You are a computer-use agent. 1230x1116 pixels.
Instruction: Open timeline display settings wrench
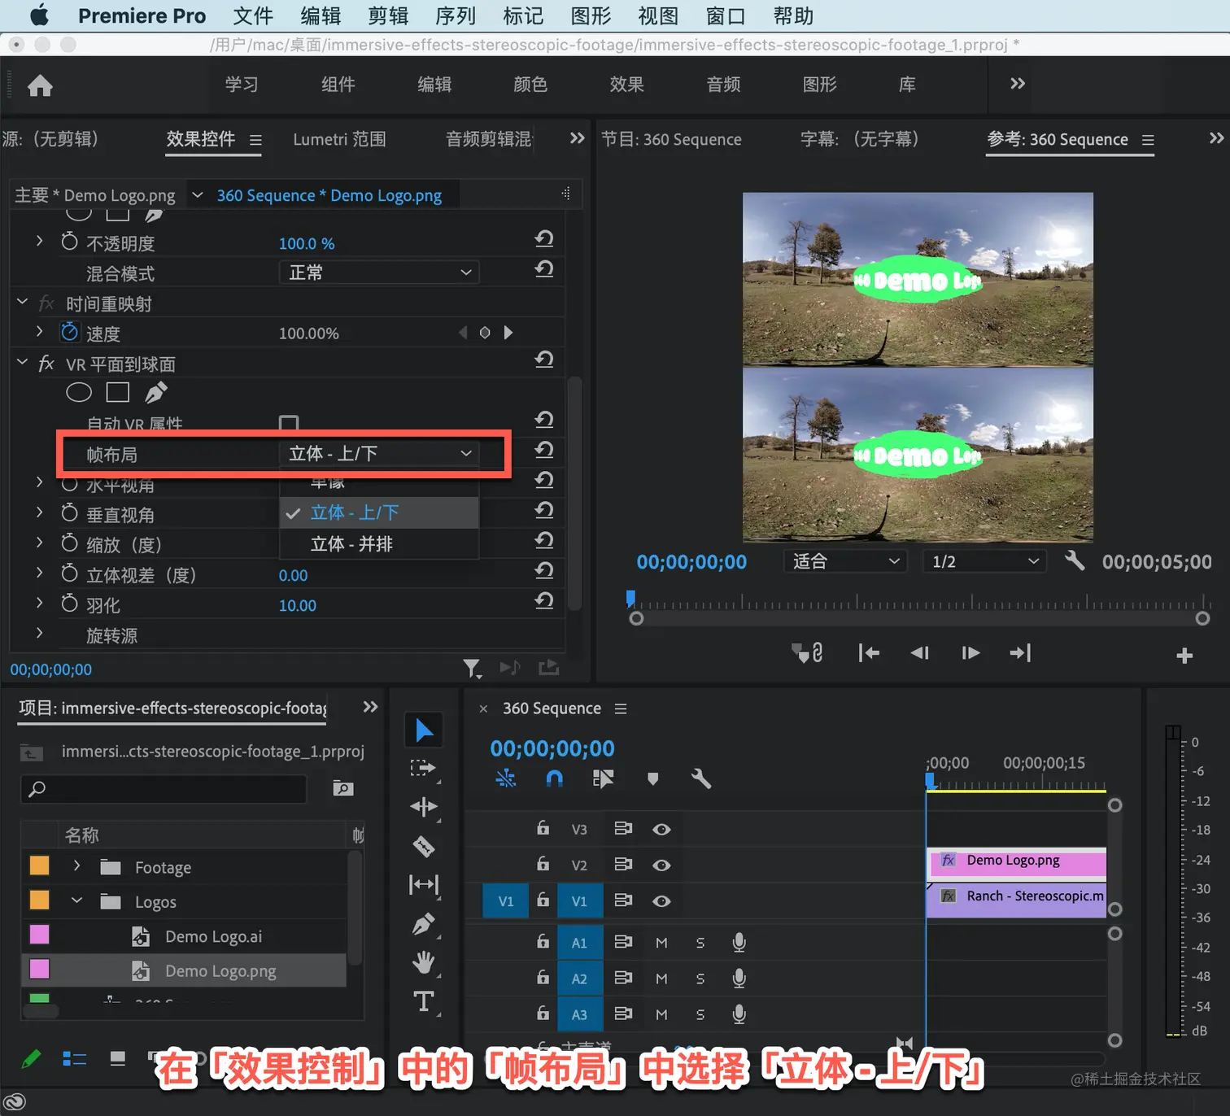[700, 779]
